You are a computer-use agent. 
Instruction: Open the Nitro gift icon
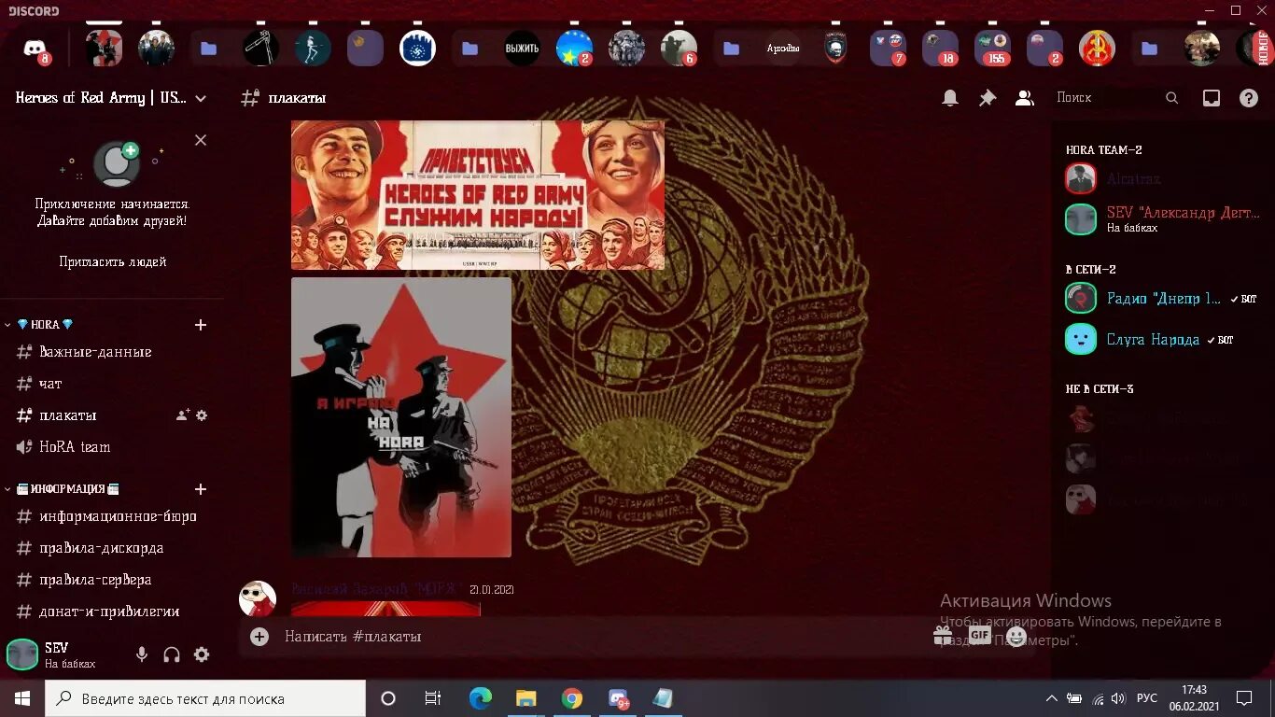click(943, 636)
